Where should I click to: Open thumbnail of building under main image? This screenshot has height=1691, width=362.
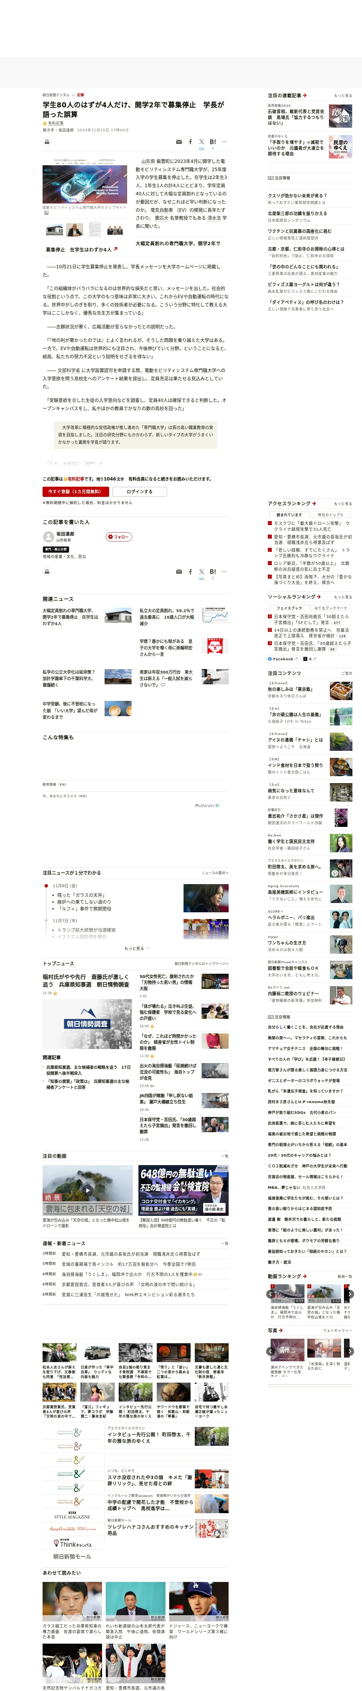point(54,229)
